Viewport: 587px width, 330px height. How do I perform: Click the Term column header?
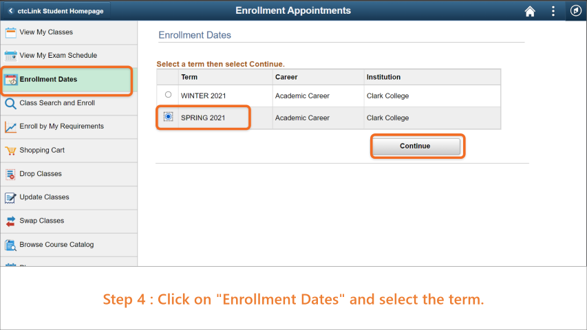(189, 77)
